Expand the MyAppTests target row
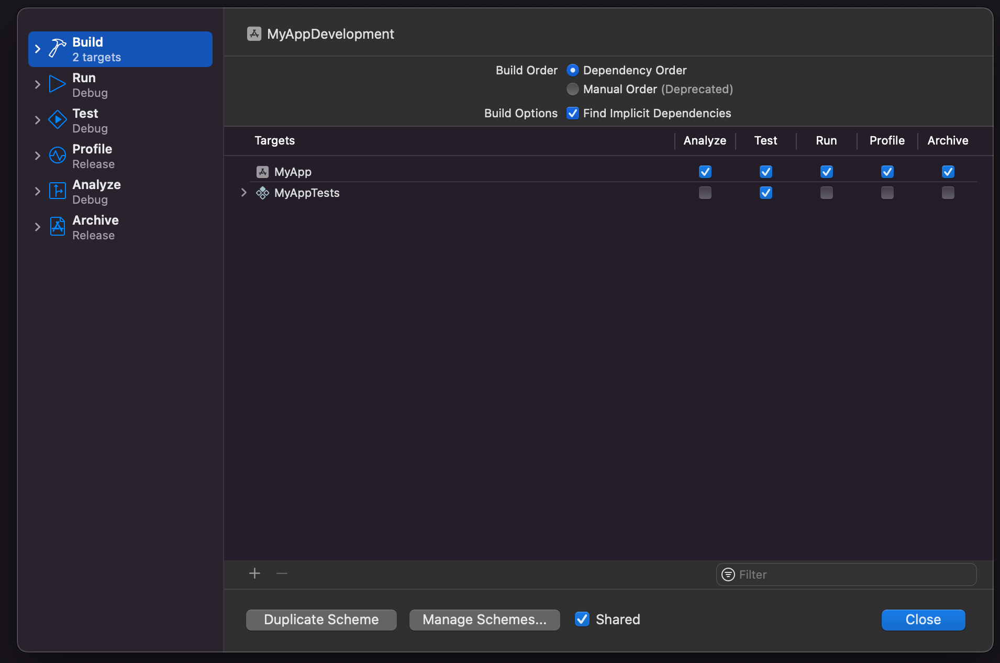 click(x=243, y=193)
